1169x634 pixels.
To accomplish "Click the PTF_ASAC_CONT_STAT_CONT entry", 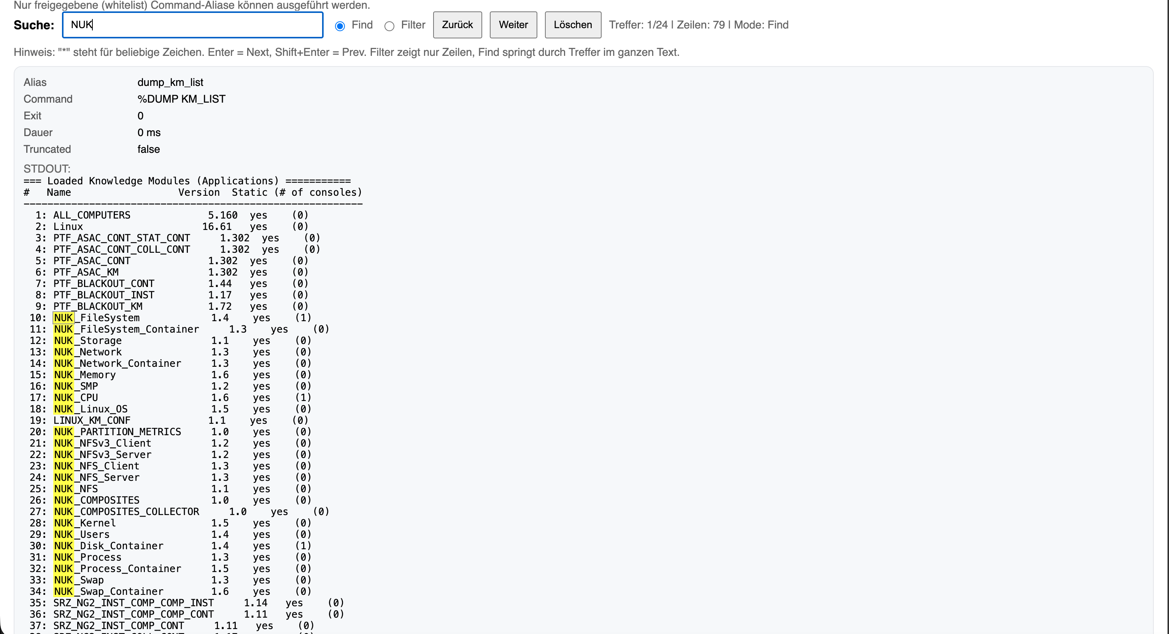I will tap(122, 238).
